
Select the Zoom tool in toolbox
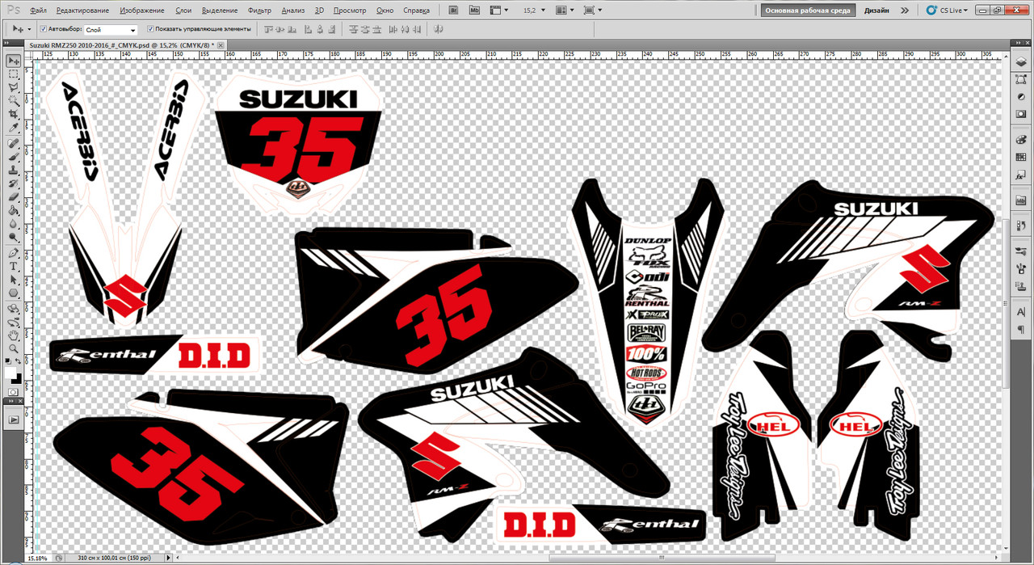tap(14, 348)
